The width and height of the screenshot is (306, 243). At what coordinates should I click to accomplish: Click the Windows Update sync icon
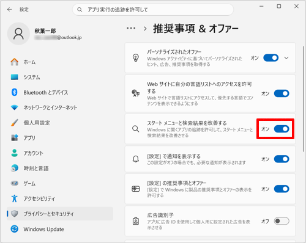pos(15,229)
